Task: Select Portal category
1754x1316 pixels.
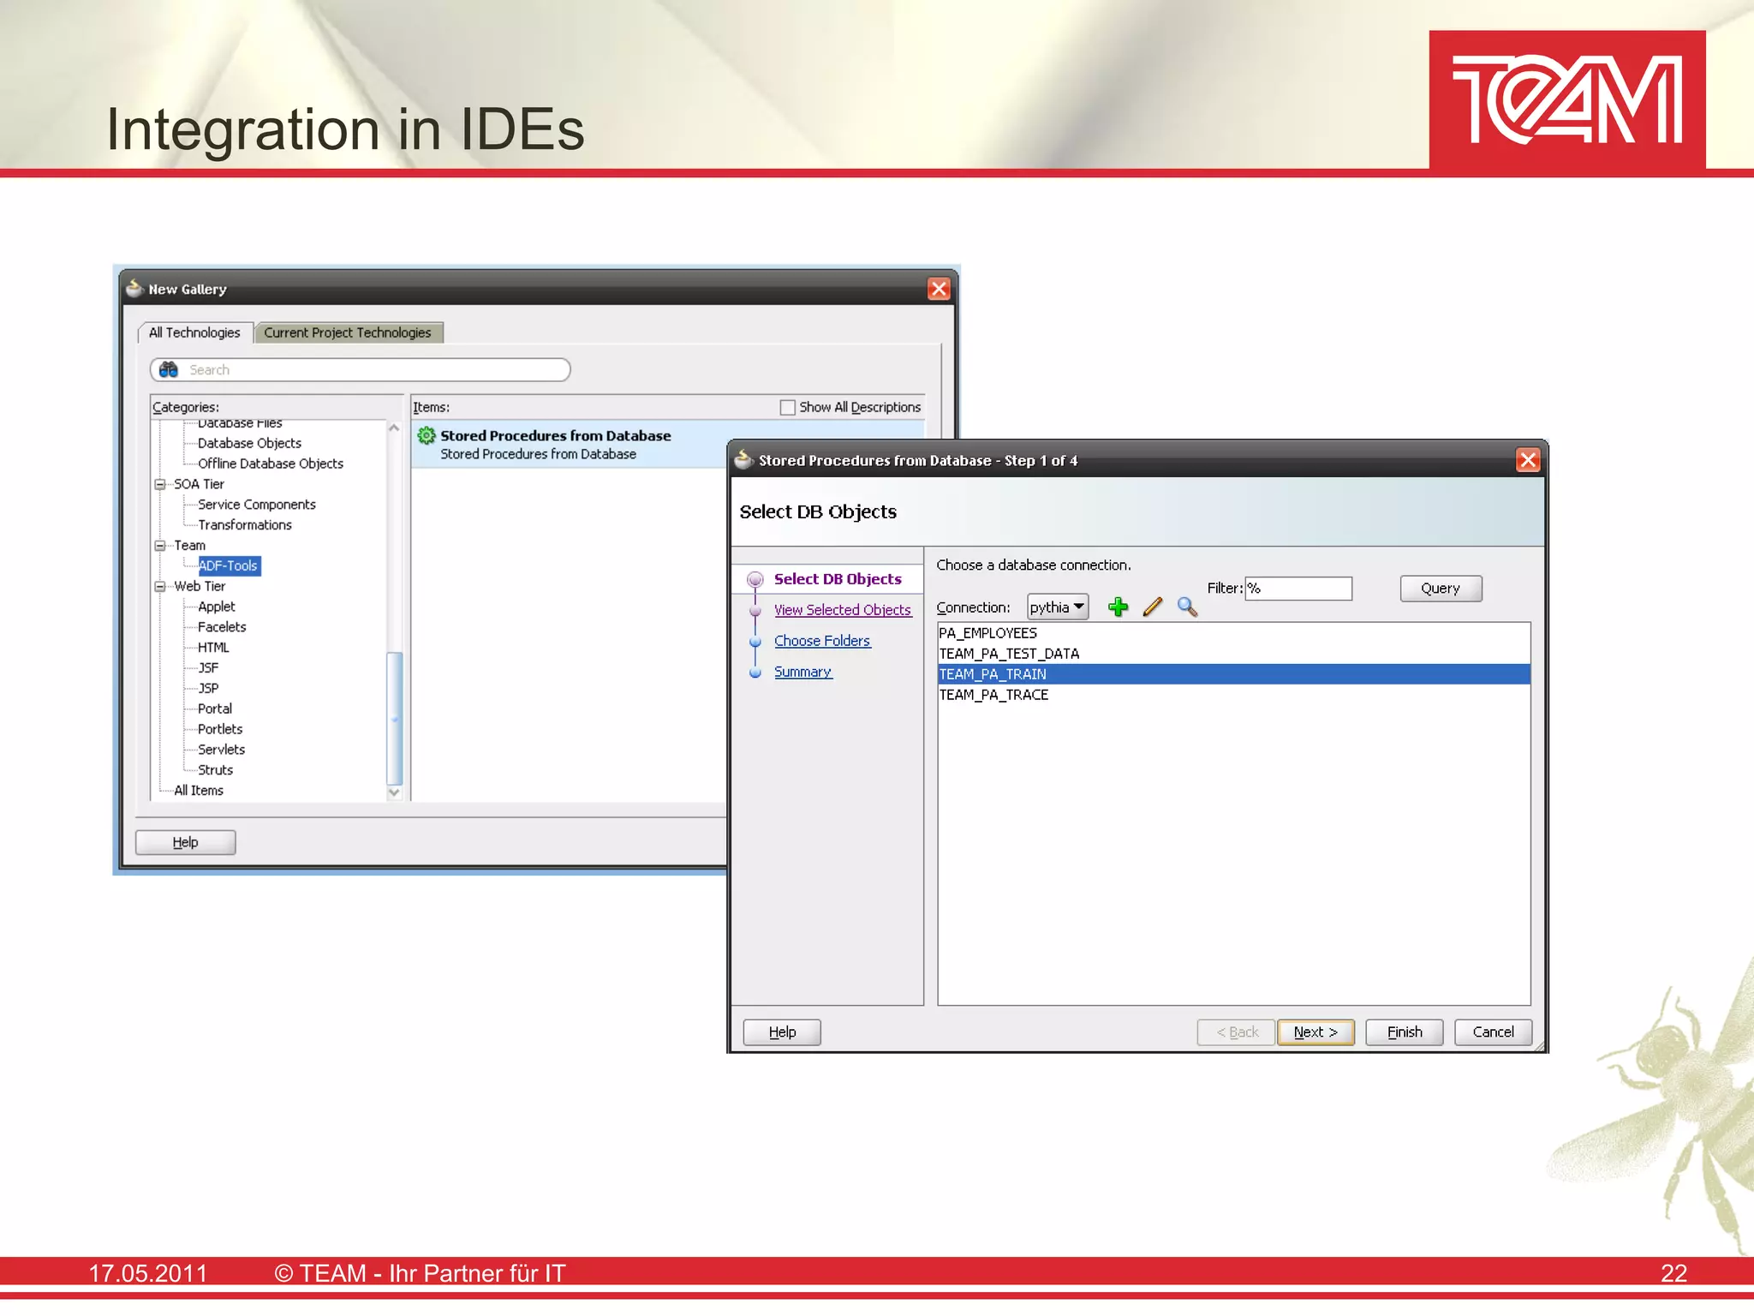Action: pos(215,709)
